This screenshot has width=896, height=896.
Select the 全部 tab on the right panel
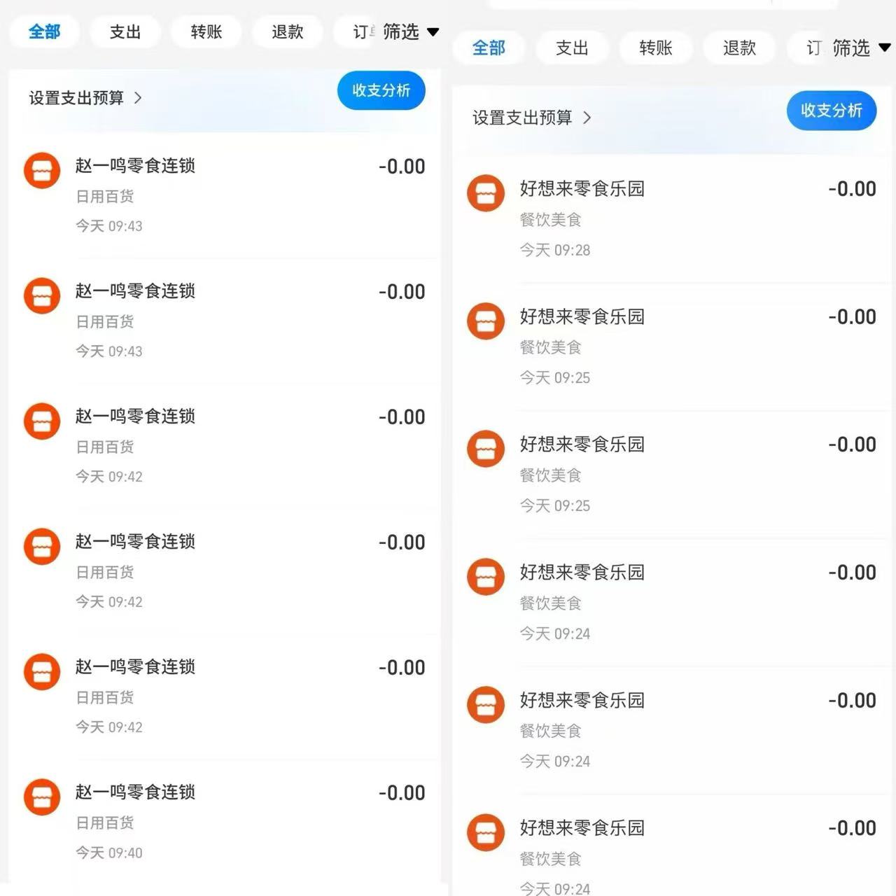click(489, 48)
